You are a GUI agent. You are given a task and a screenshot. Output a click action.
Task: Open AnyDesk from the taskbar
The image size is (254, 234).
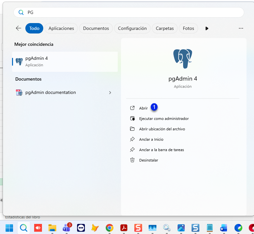pyautogui.click(x=38, y=228)
